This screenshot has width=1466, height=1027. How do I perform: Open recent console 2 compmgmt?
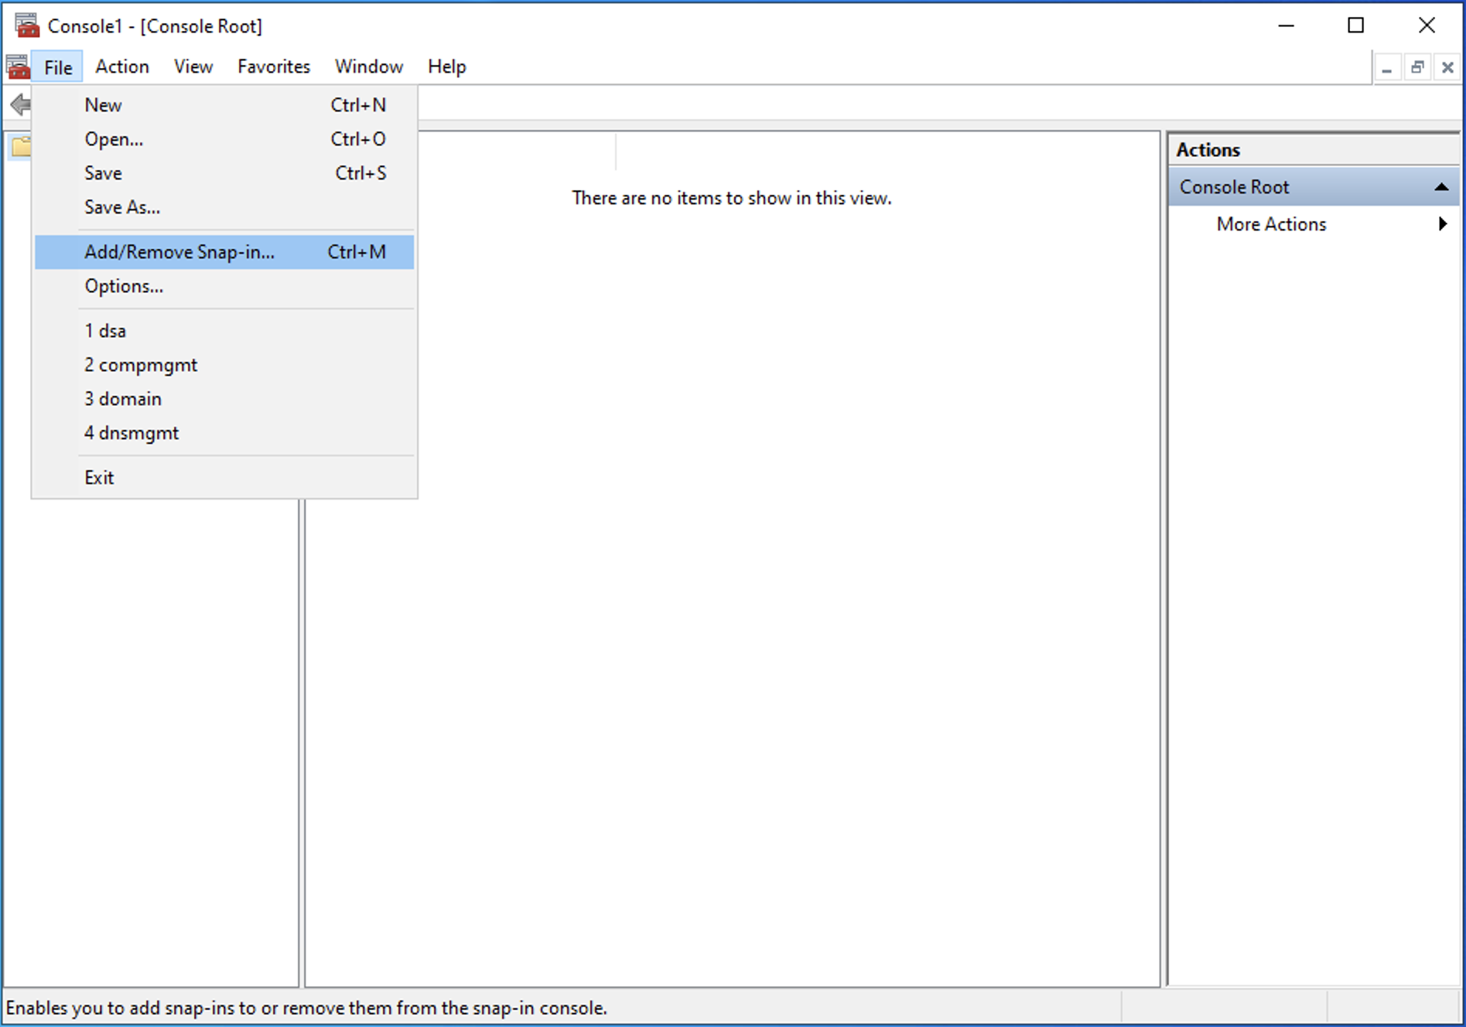coord(141,365)
